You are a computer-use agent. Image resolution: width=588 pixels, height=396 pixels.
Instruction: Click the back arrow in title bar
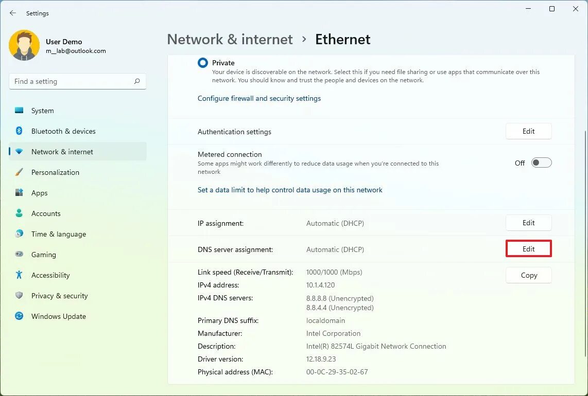click(x=13, y=13)
